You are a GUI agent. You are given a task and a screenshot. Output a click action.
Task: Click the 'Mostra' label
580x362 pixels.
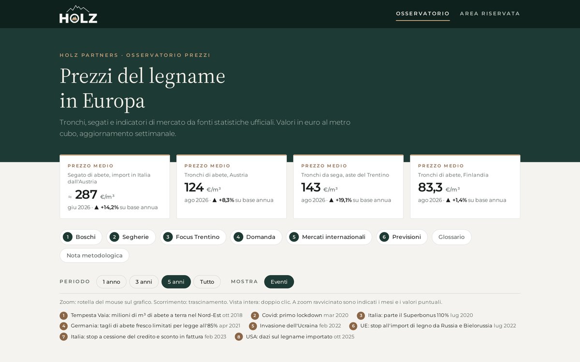pyautogui.click(x=245, y=282)
